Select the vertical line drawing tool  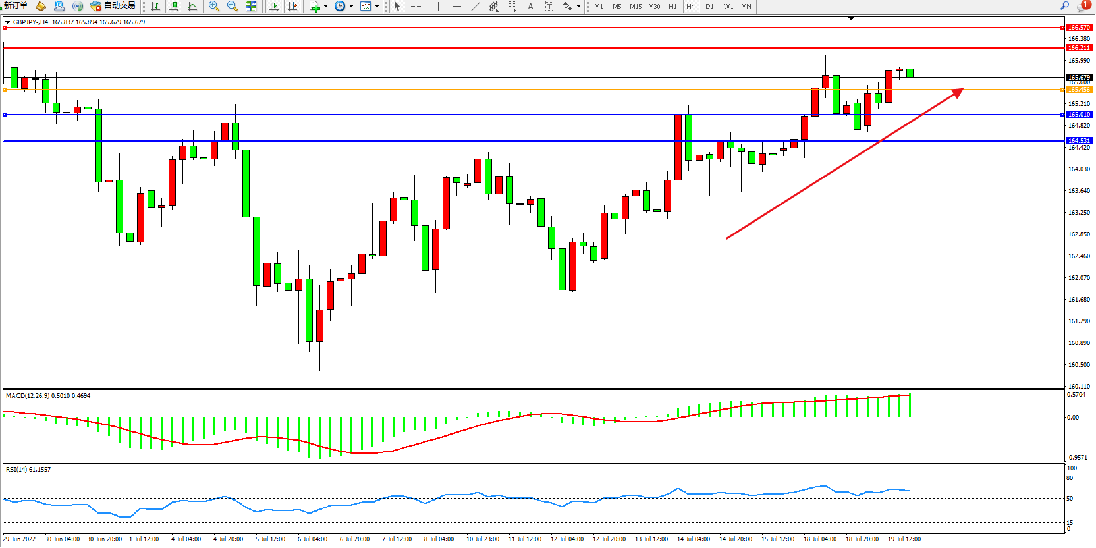pyautogui.click(x=438, y=6)
